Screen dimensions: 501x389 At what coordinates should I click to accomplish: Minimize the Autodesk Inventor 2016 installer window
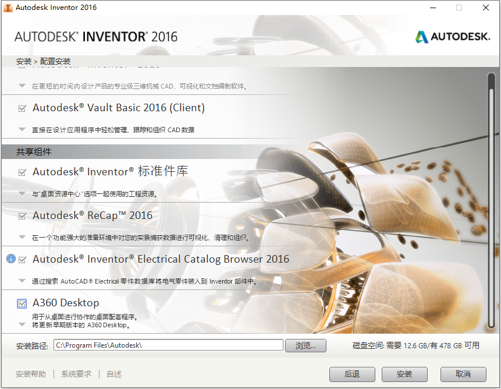(x=433, y=8)
